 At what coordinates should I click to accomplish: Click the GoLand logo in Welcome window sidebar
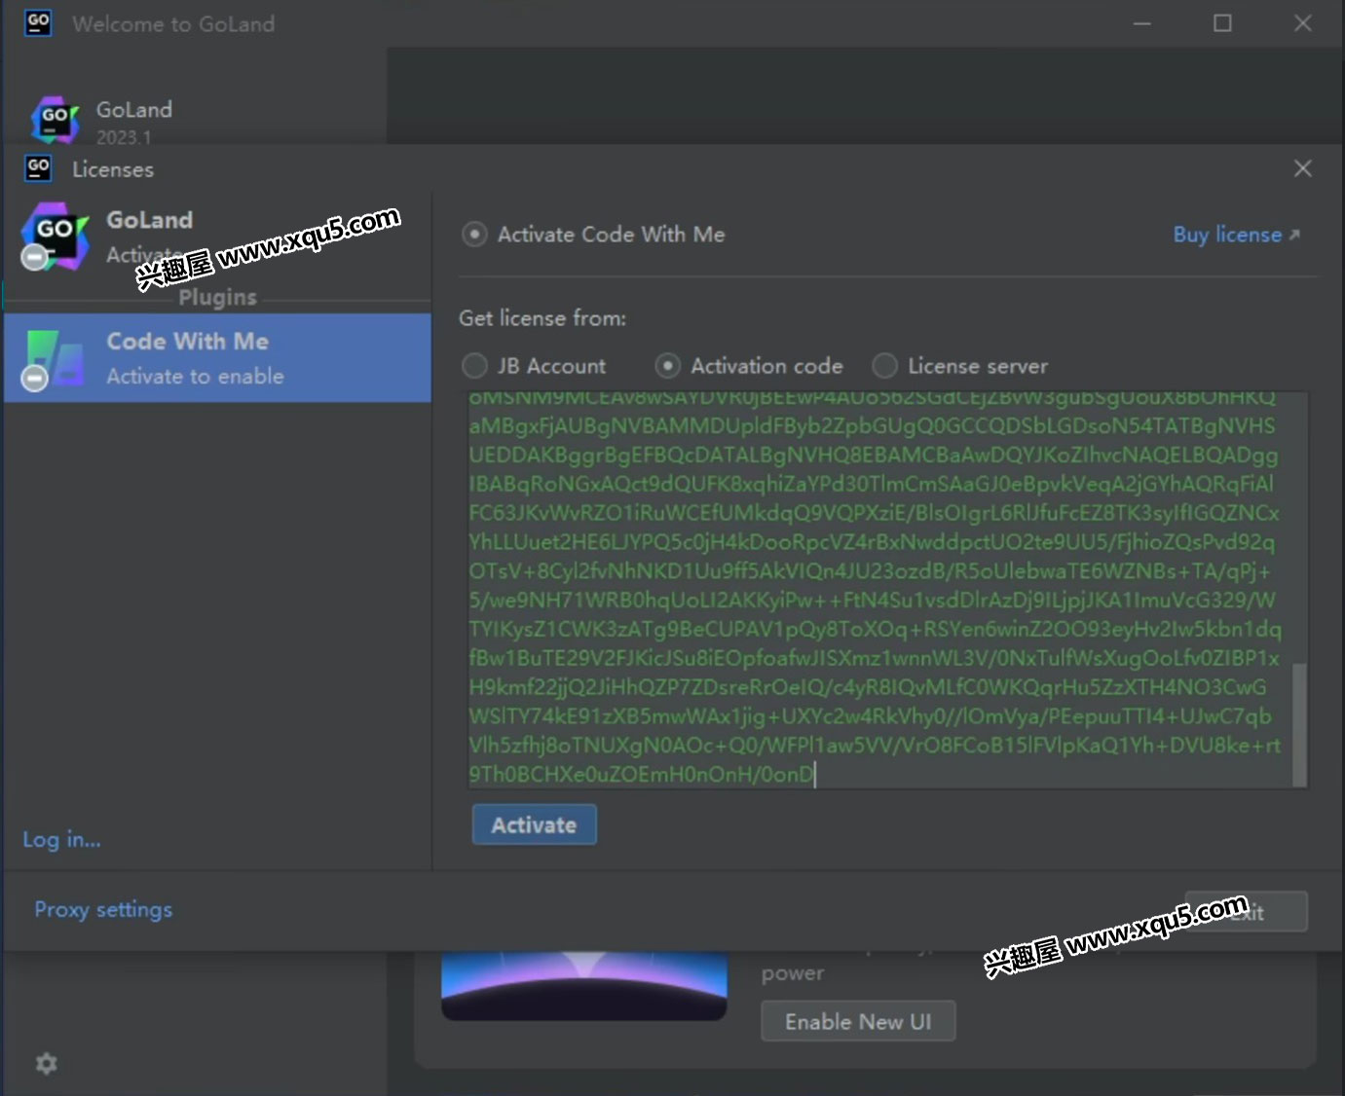point(55,119)
